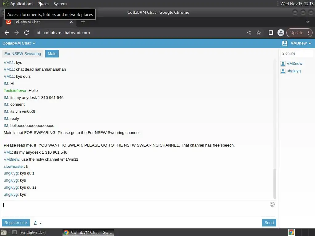
Task: Bookmark page with star icon
Action: pyautogui.click(x=258, y=33)
